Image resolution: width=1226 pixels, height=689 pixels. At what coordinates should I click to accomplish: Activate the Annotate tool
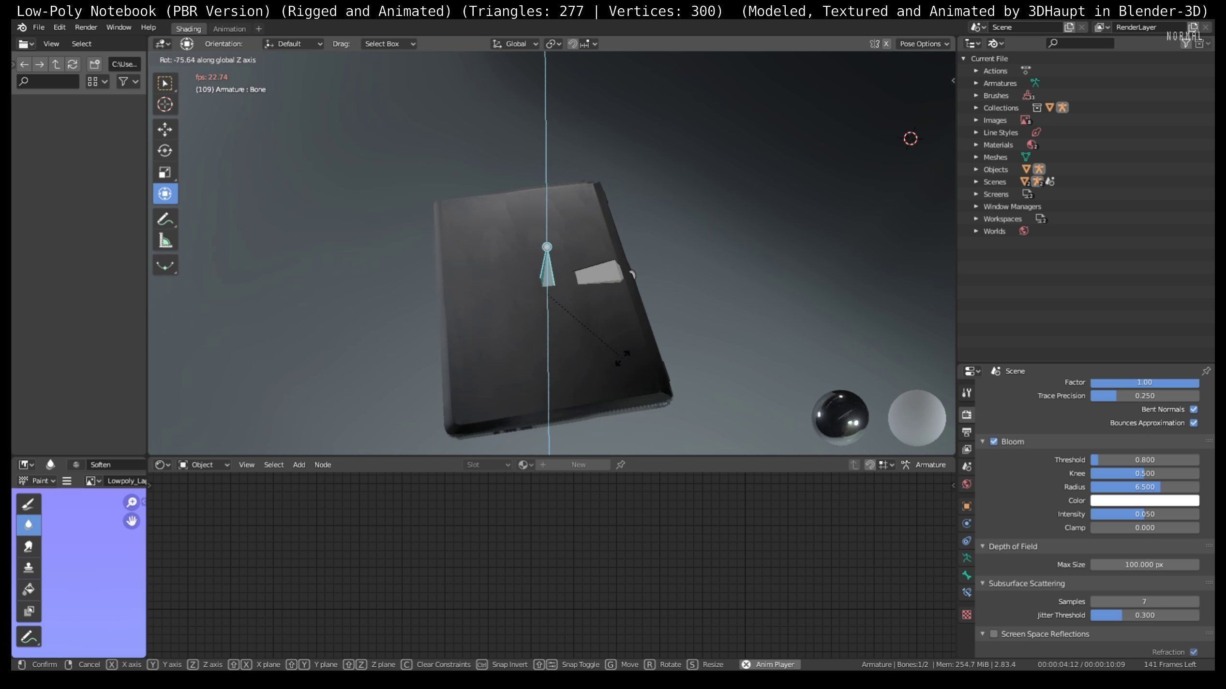pos(164,219)
